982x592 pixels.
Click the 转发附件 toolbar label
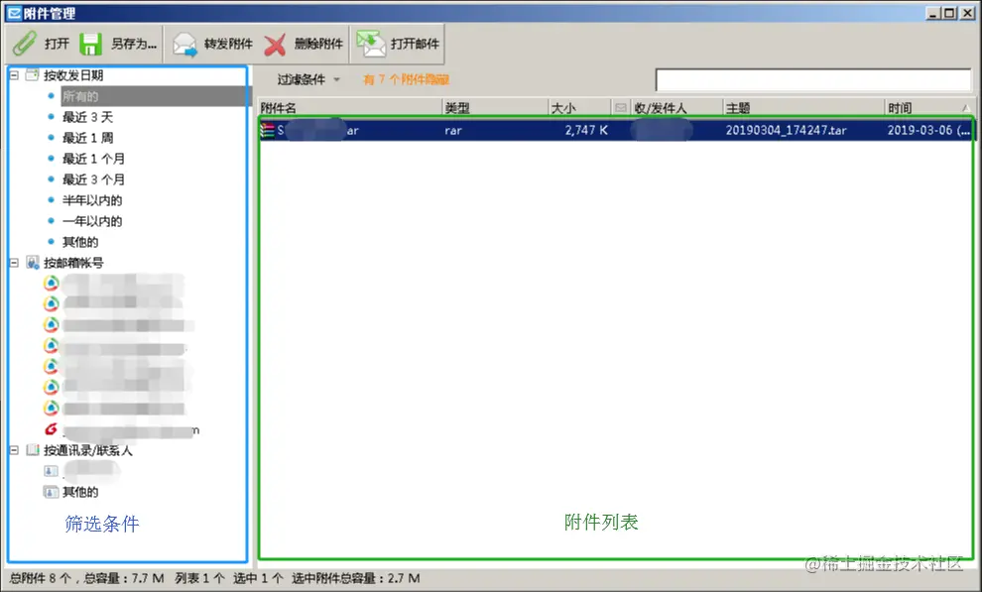[228, 44]
